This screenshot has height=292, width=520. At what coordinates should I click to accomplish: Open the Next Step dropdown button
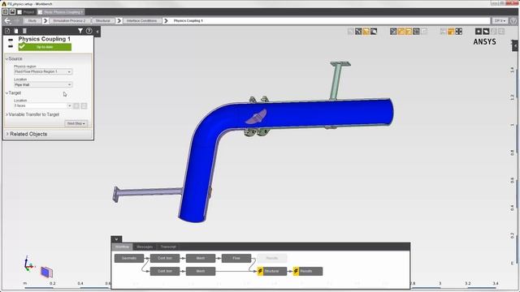click(x=76, y=123)
